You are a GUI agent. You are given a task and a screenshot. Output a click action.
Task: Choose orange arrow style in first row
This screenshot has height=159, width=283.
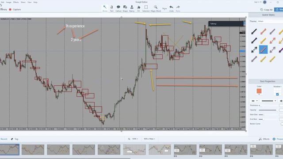[x=263, y=31]
